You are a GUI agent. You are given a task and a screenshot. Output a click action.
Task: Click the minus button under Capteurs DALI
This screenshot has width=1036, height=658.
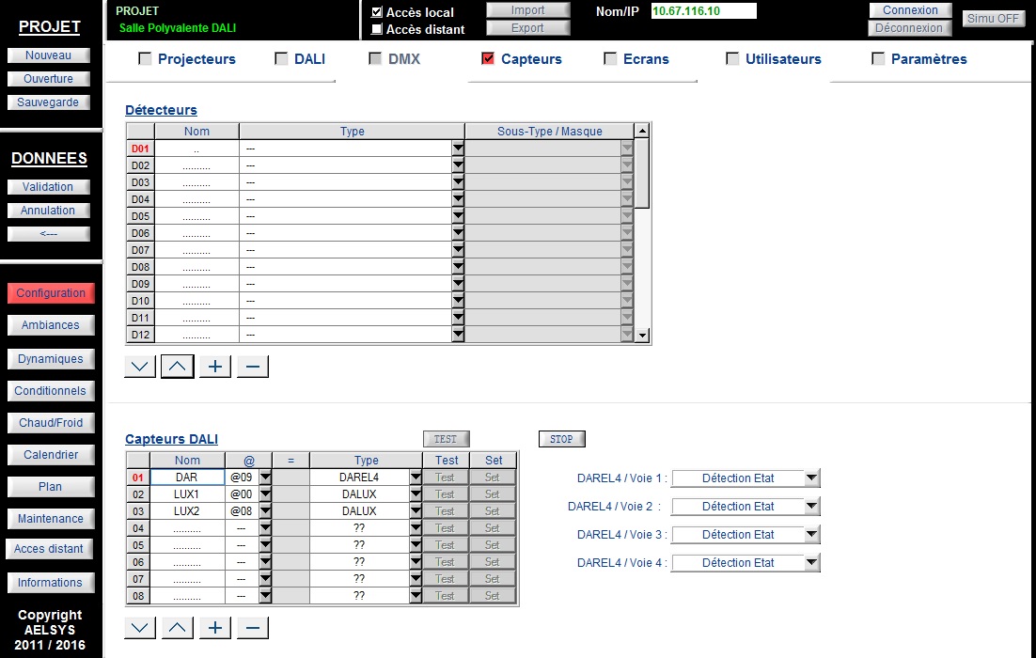pos(253,627)
